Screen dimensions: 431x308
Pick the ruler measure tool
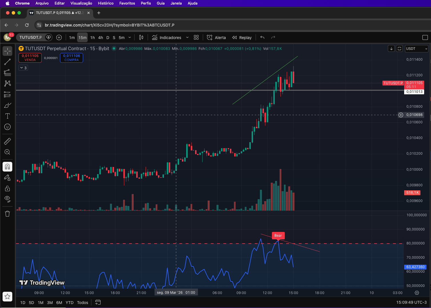click(x=7, y=141)
